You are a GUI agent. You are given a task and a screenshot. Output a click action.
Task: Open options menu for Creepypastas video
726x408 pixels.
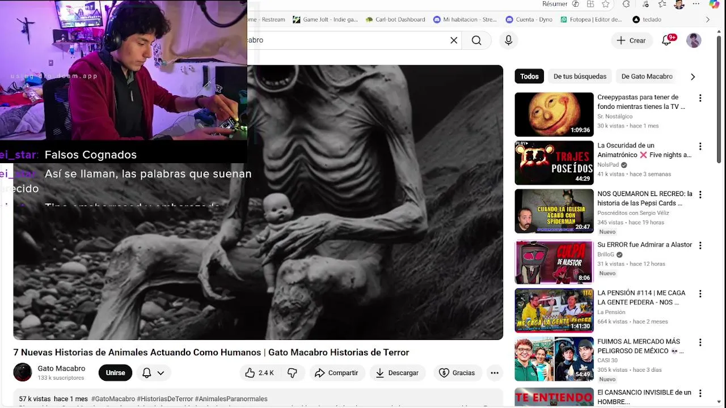click(x=700, y=98)
